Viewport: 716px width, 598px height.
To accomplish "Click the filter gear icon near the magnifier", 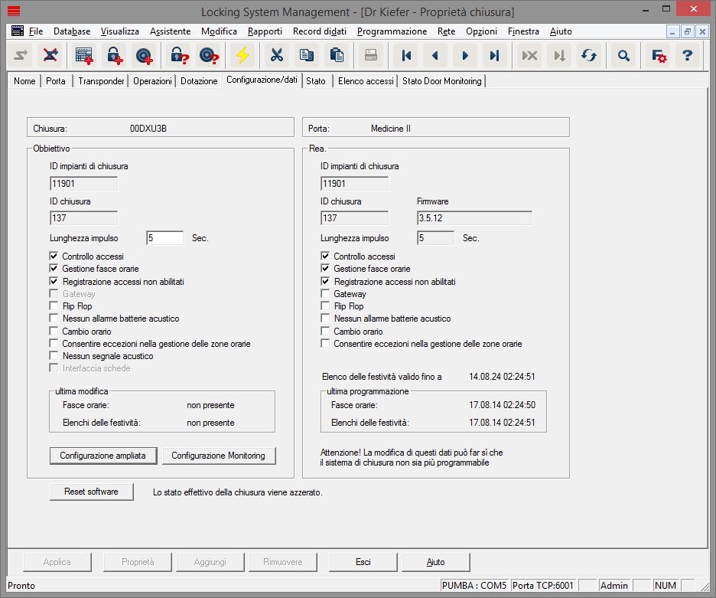I will pos(658,55).
